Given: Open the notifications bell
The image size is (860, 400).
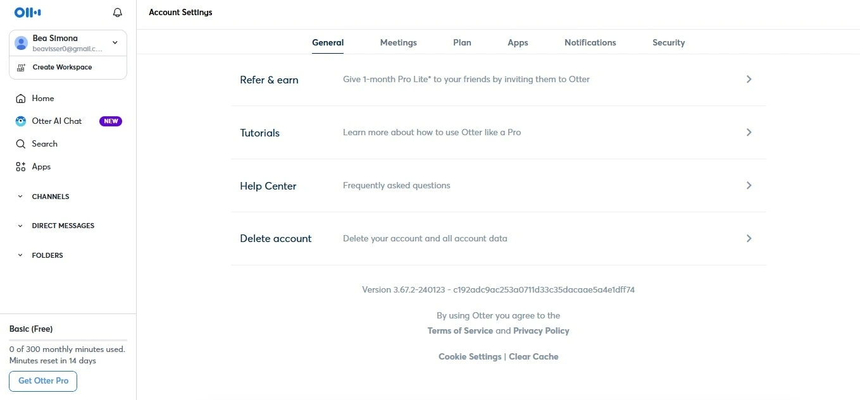Looking at the screenshot, I should pyautogui.click(x=117, y=12).
